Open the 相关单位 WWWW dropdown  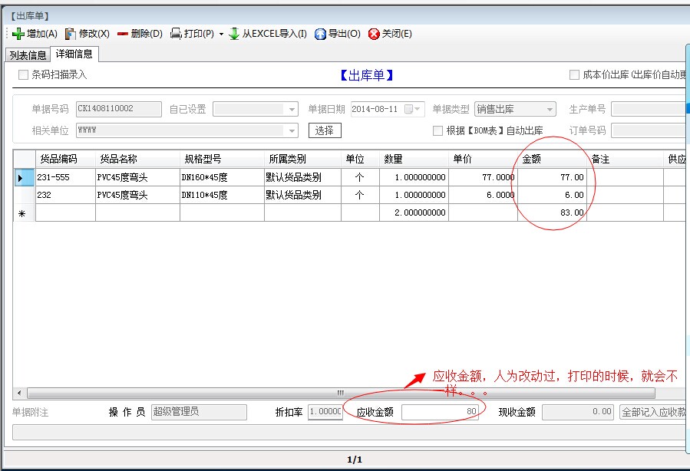pyautogui.click(x=292, y=130)
